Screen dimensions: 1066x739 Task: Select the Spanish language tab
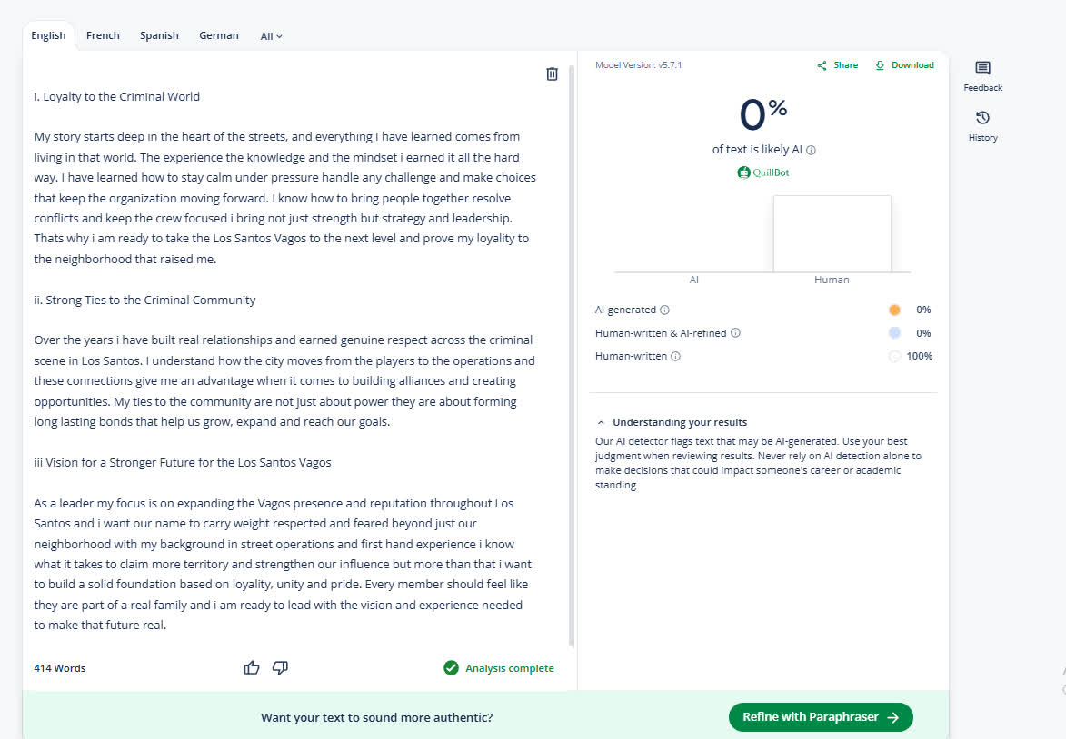point(159,35)
